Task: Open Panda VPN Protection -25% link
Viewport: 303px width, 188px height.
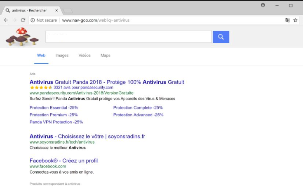Action: pos(56,122)
